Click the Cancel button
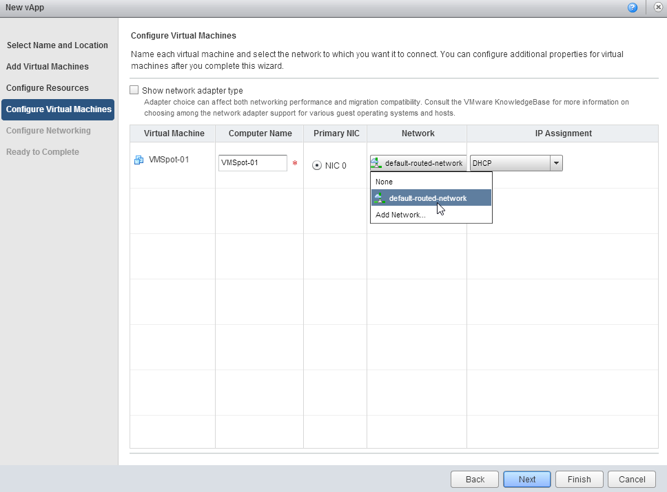The height and width of the screenshot is (492, 667). click(631, 479)
